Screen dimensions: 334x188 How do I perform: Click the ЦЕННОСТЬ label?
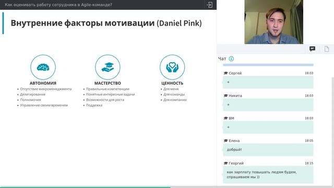(172, 83)
